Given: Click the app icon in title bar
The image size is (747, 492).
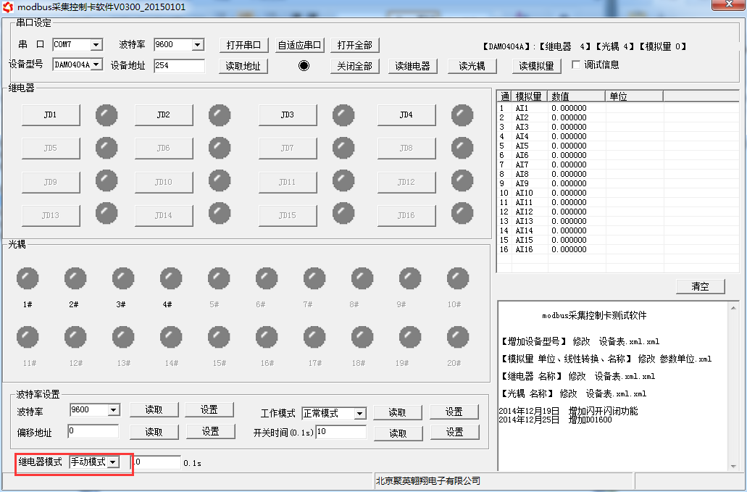Looking at the screenshot, I should click(9, 7).
